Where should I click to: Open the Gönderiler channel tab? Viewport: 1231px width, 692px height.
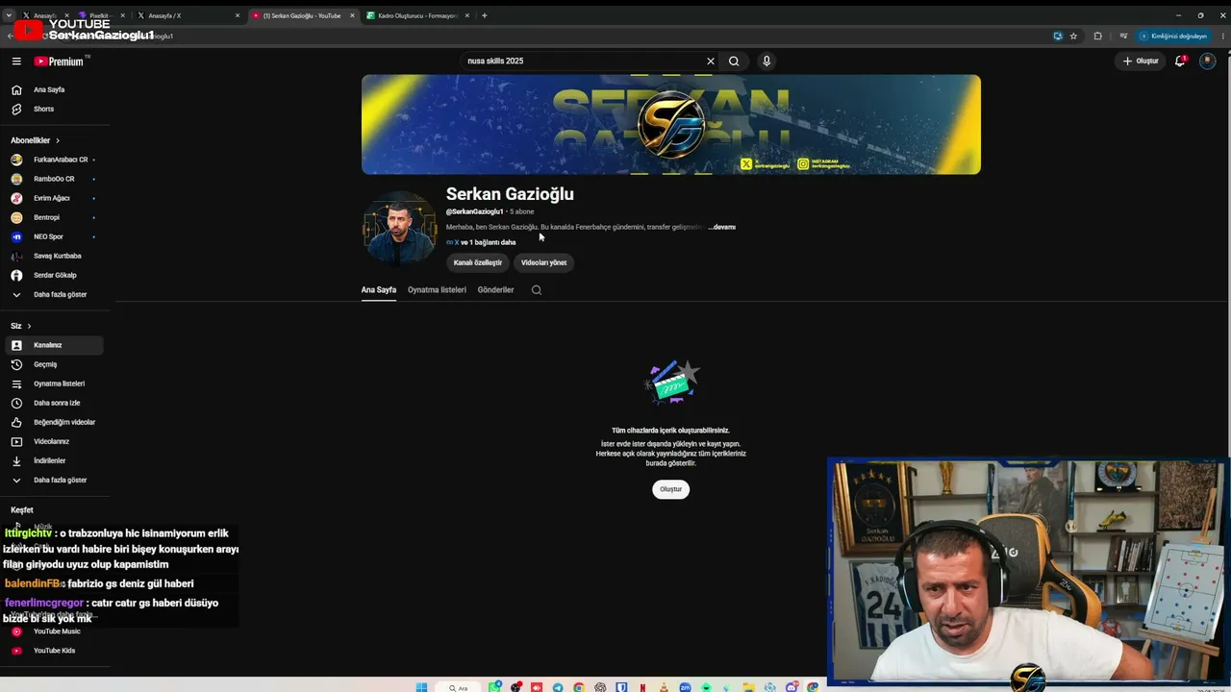(x=495, y=289)
